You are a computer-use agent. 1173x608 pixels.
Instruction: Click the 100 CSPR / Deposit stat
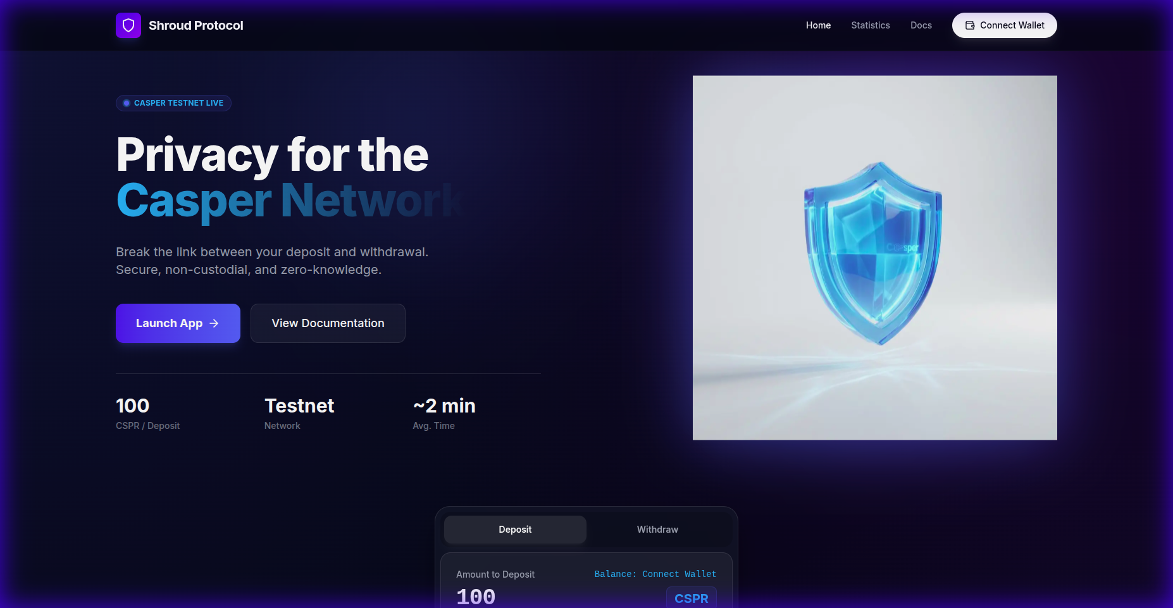pos(147,414)
